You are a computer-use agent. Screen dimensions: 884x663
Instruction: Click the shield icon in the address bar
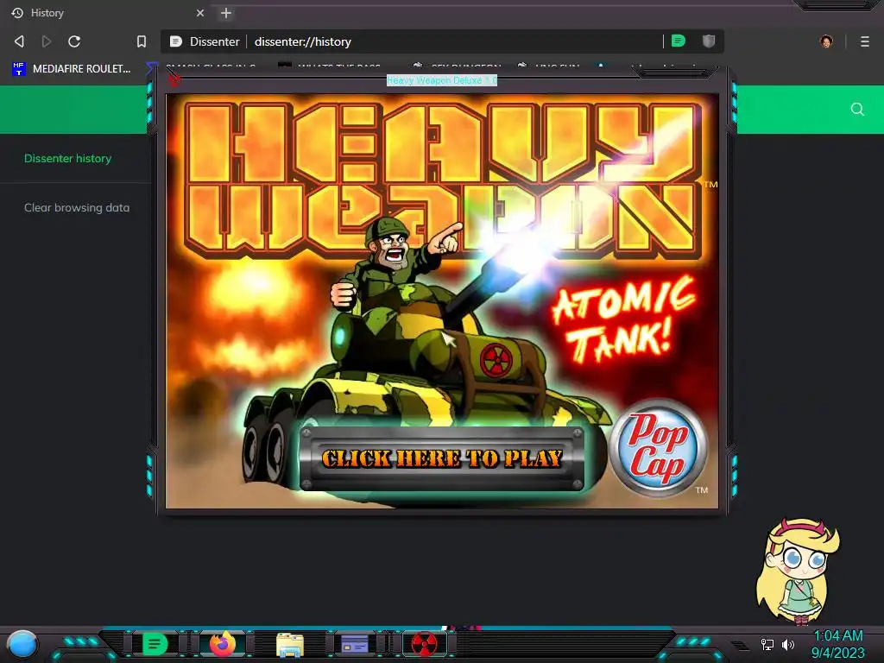[709, 41]
